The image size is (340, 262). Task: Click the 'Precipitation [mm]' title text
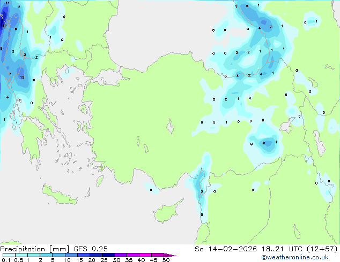tap(35, 249)
